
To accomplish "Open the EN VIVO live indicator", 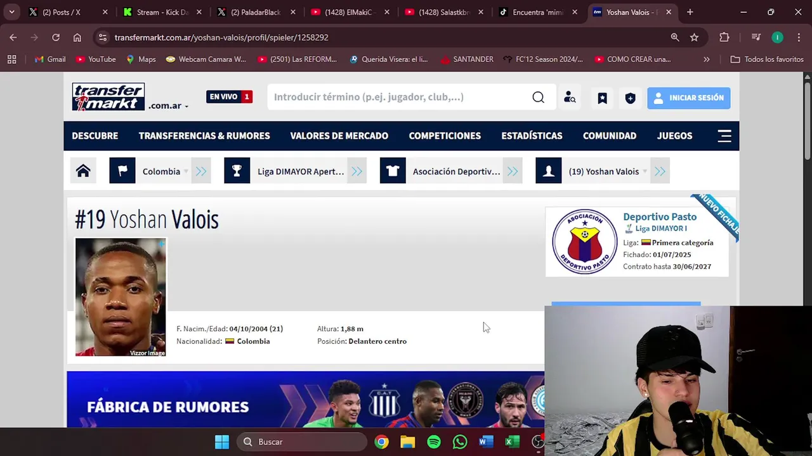I will tap(229, 97).
